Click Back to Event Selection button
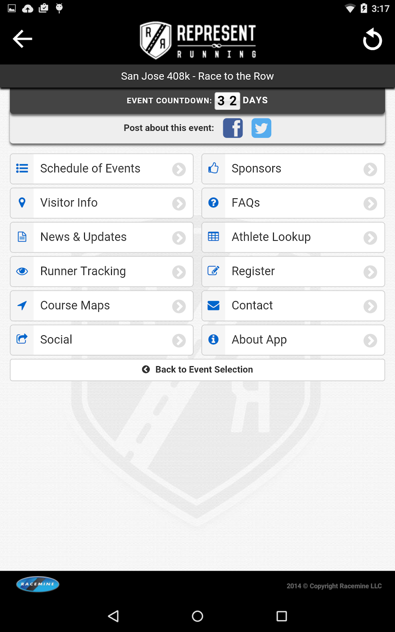395x632 pixels. click(197, 370)
